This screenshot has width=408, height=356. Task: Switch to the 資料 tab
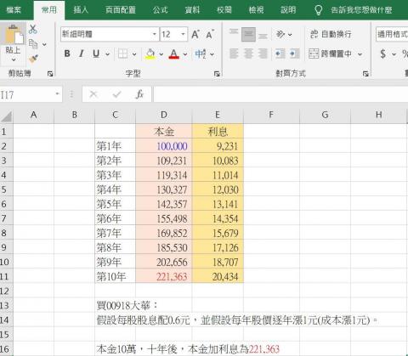coord(193,10)
